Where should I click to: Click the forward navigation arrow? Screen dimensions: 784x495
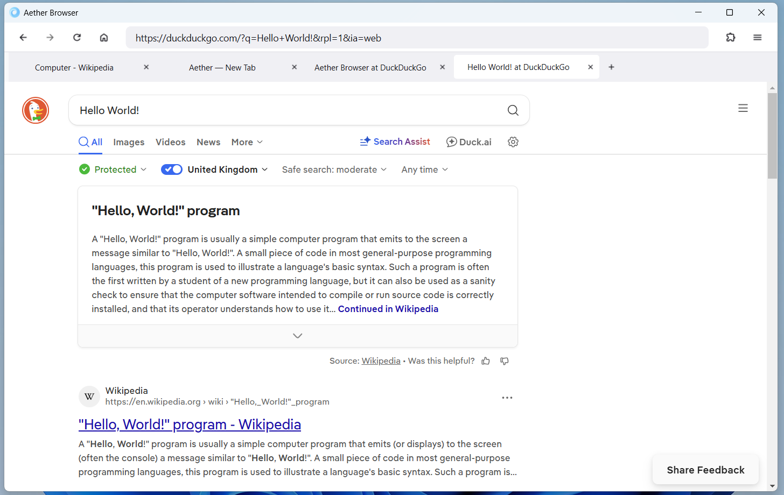[50, 37]
